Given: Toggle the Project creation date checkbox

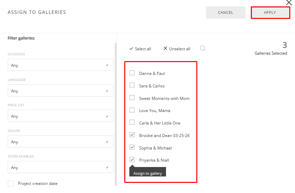Looking at the screenshot, I should [x=11, y=184].
